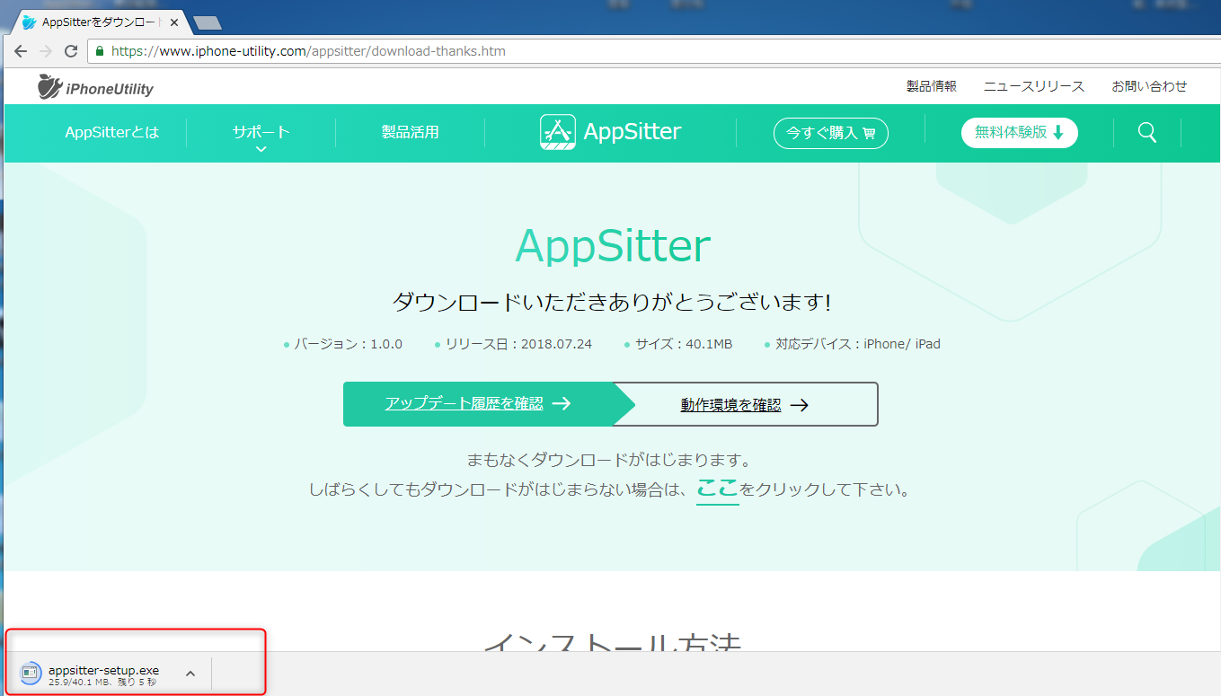This screenshot has height=696, width=1221.
Task: Open the AppSitterとは menu item
Action: pyautogui.click(x=112, y=132)
